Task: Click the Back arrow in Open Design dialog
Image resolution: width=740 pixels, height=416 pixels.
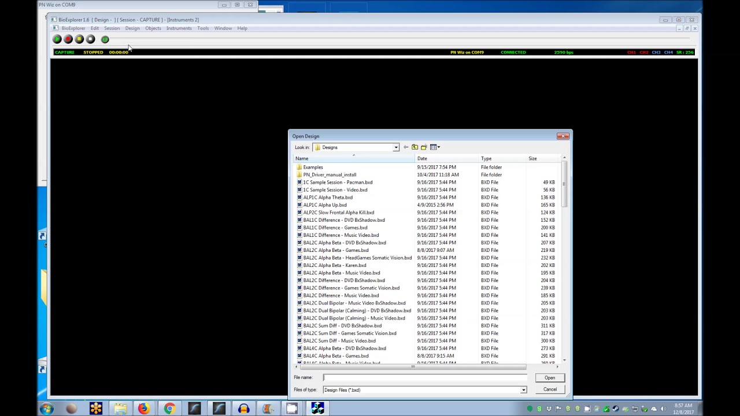Action: point(406,147)
